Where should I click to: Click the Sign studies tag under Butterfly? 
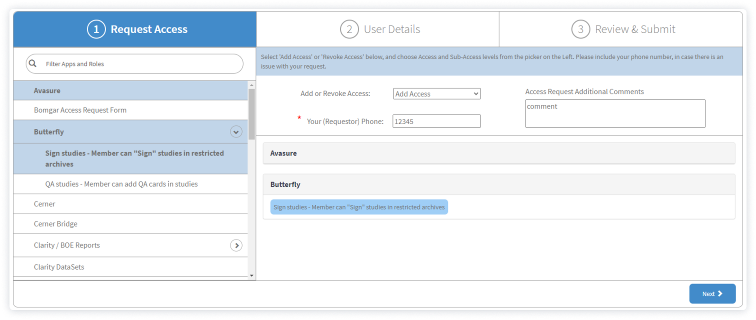click(359, 207)
